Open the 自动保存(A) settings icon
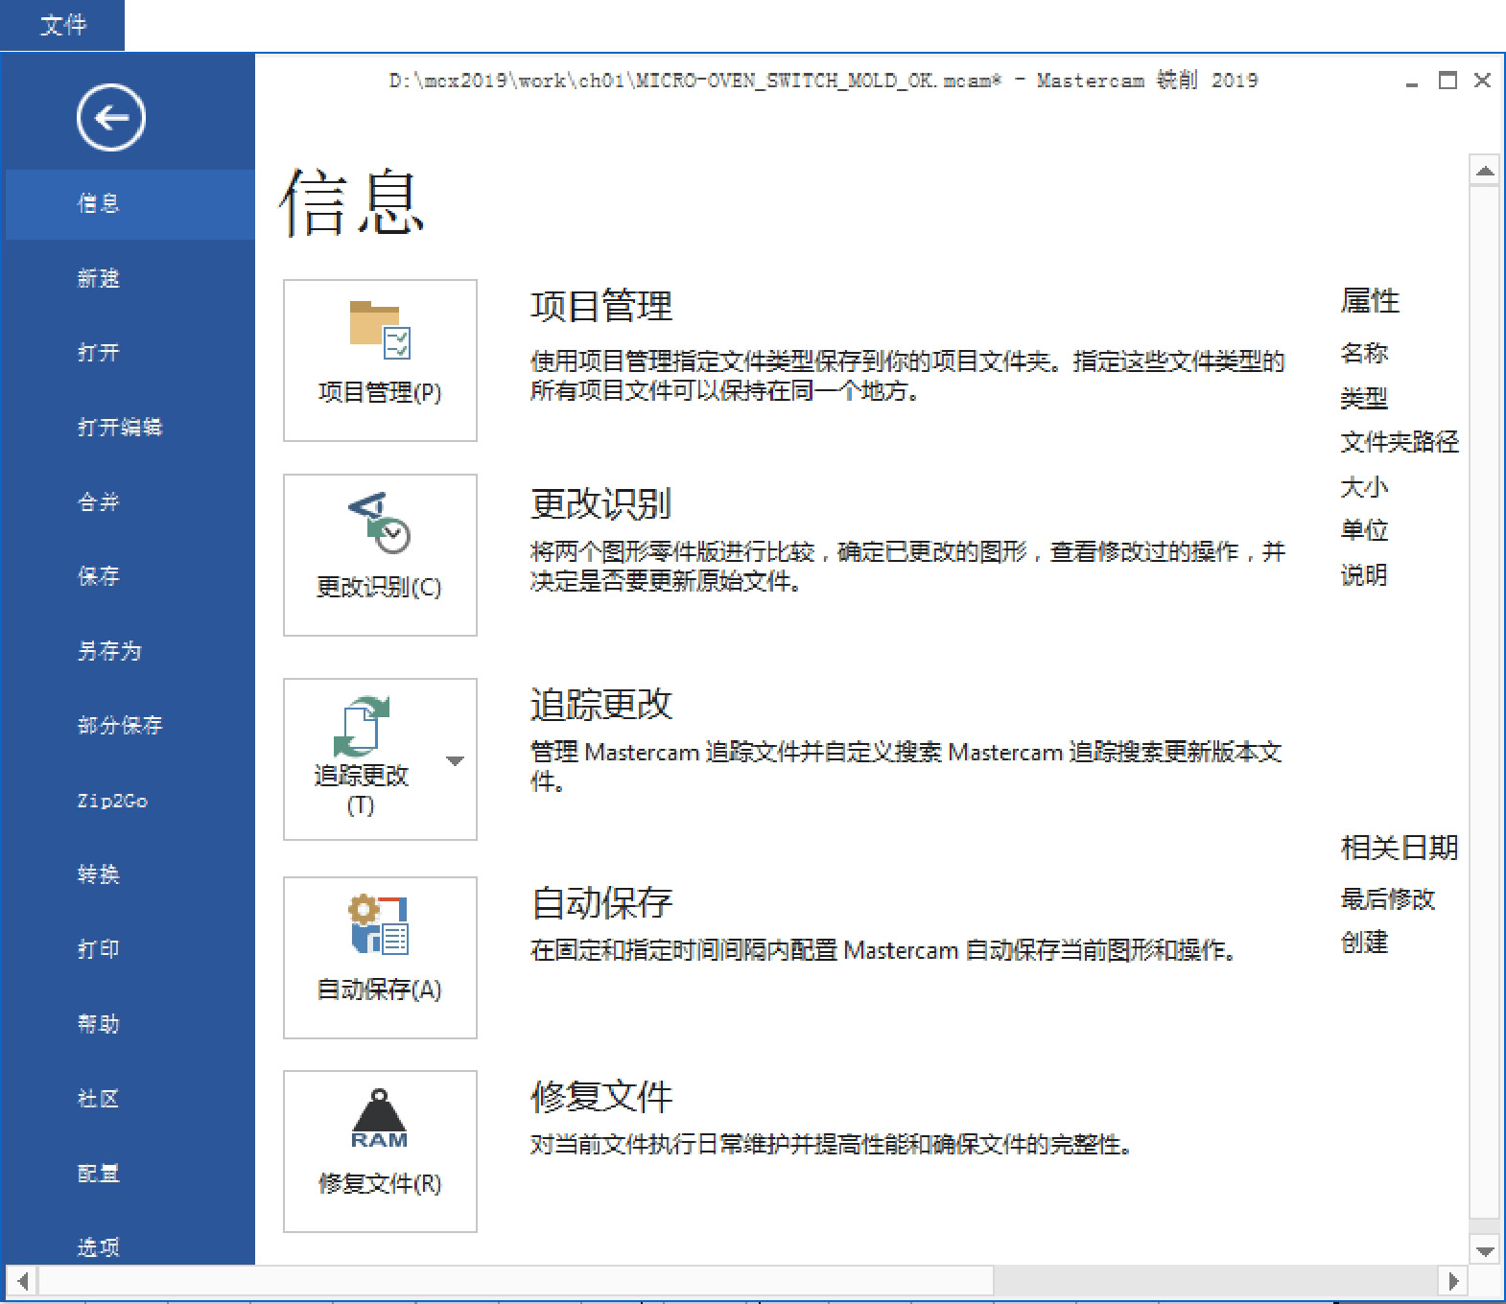This screenshot has height=1304, width=1506. (x=379, y=925)
